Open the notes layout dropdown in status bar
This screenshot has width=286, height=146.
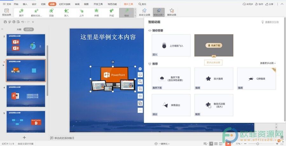pos(206,144)
